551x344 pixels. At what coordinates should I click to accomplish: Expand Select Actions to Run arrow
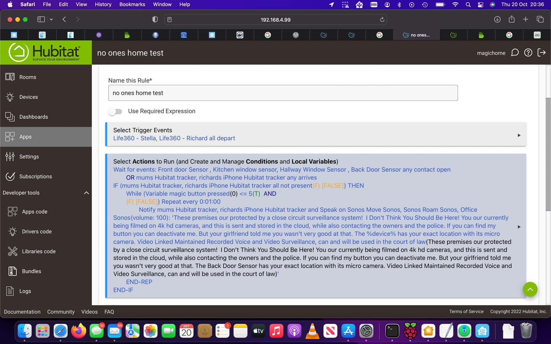point(519,226)
